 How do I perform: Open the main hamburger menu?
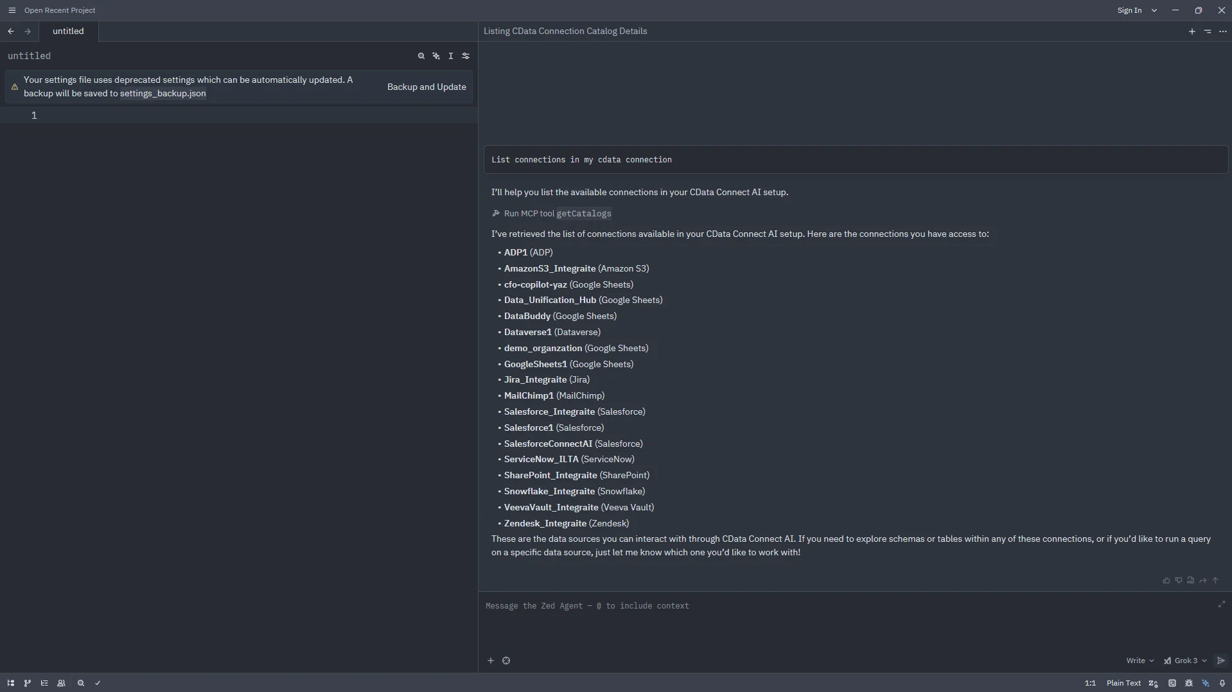pos(12,10)
